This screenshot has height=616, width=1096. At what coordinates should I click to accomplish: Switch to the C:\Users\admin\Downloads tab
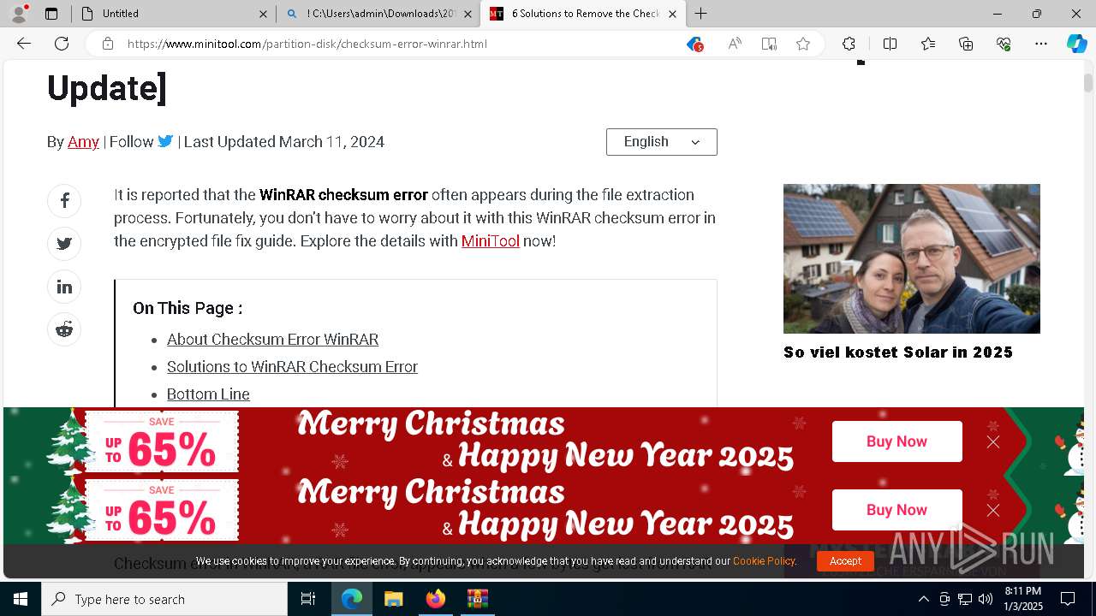[378, 14]
